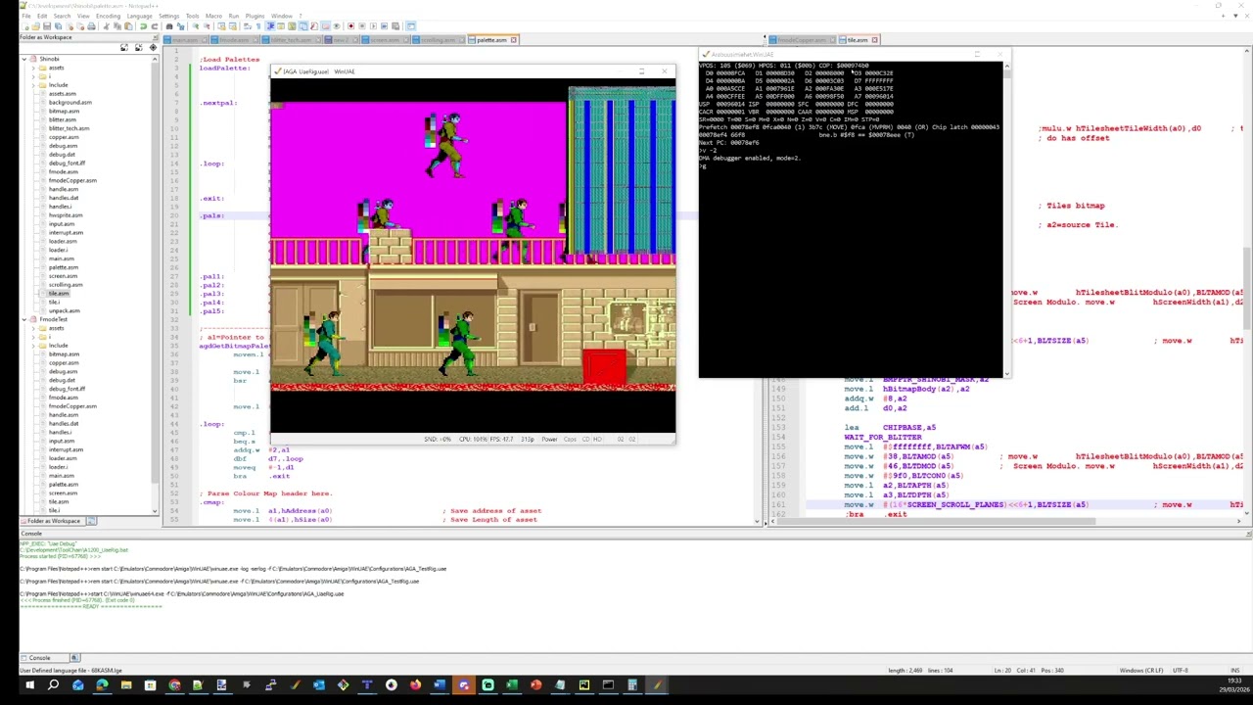Image resolution: width=1253 pixels, height=705 pixels.
Task: Expand the assets folder in Shinobi
Action: [34, 68]
